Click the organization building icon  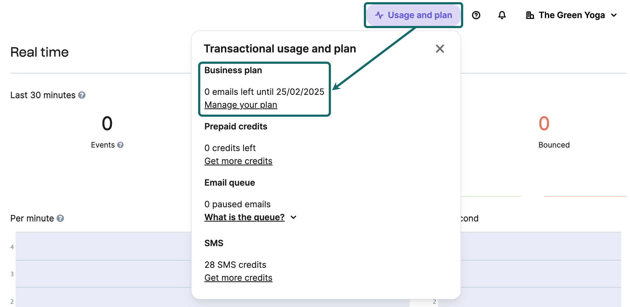pyautogui.click(x=530, y=15)
